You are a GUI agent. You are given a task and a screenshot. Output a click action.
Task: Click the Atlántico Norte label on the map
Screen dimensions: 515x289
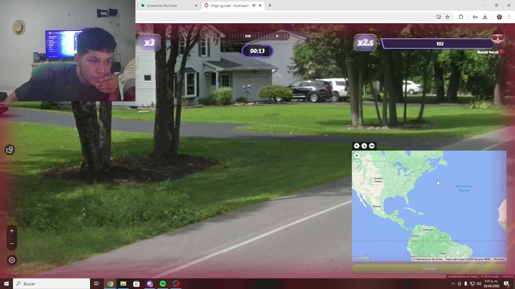coord(464,188)
